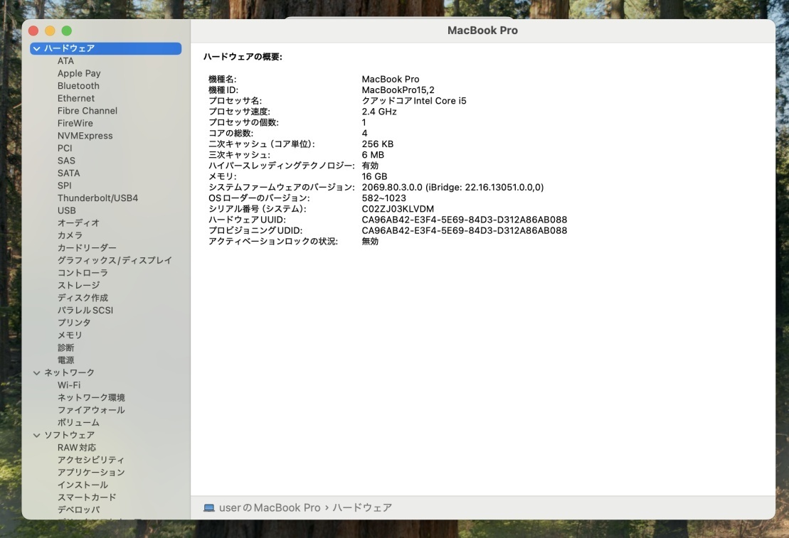The width and height of the screenshot is (789, 538).
Task: Select PCI in the sidebar
Action: (x=65, y=149)
